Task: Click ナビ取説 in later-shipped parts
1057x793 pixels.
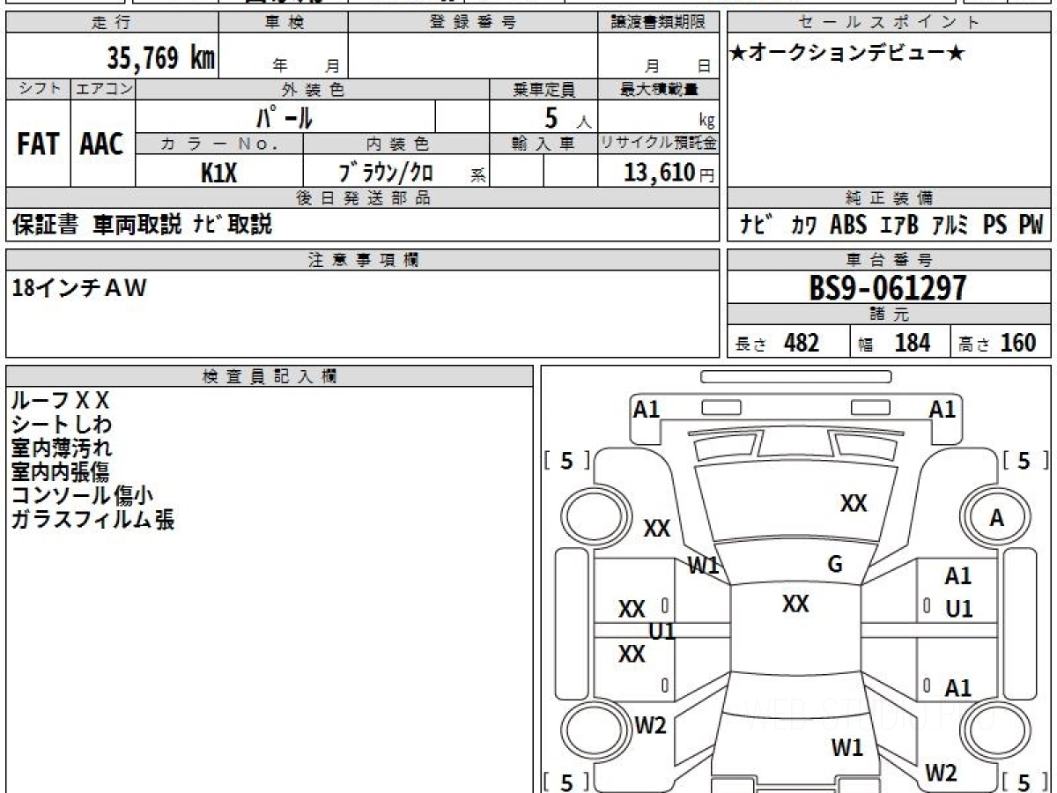Action: (232, 225)
